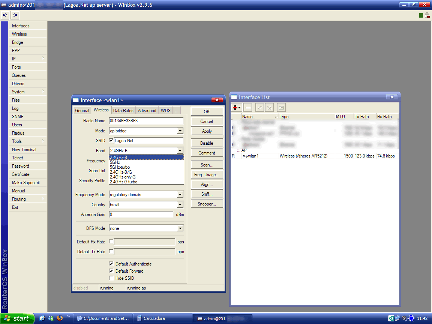The width and height of the screenshot is (432, 324).
Task: Select 5GHz-turbo band option
Action: pos(146,167)
